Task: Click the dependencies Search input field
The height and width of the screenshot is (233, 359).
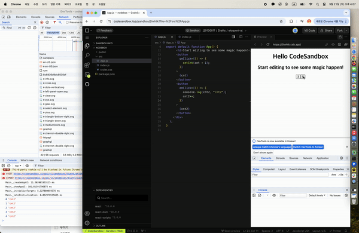Action: 121,198
